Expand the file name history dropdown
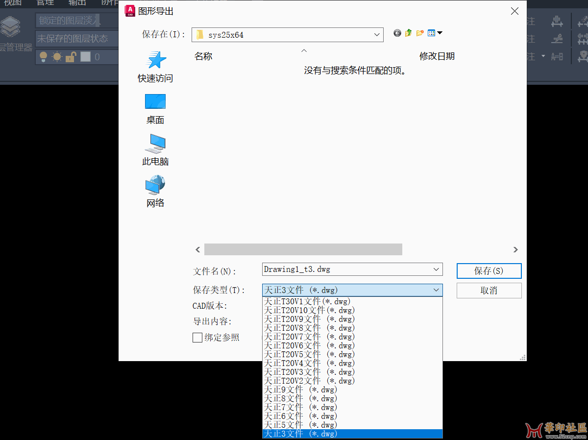 (x=437, y=269)
